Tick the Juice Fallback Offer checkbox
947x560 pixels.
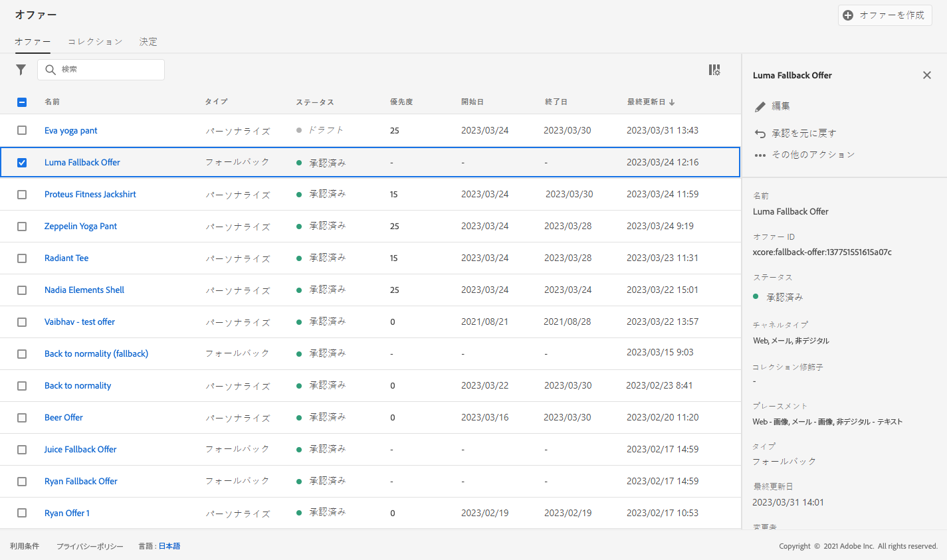point(22,450)
